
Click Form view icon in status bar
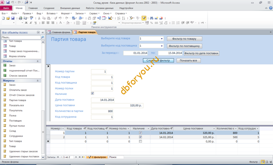[x=263, y=162]
